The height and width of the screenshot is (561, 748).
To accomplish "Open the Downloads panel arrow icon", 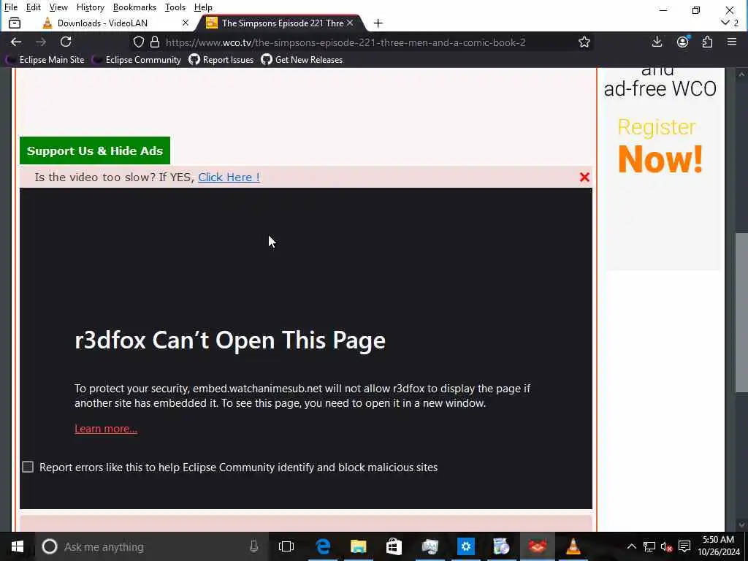I will point(657,42).
